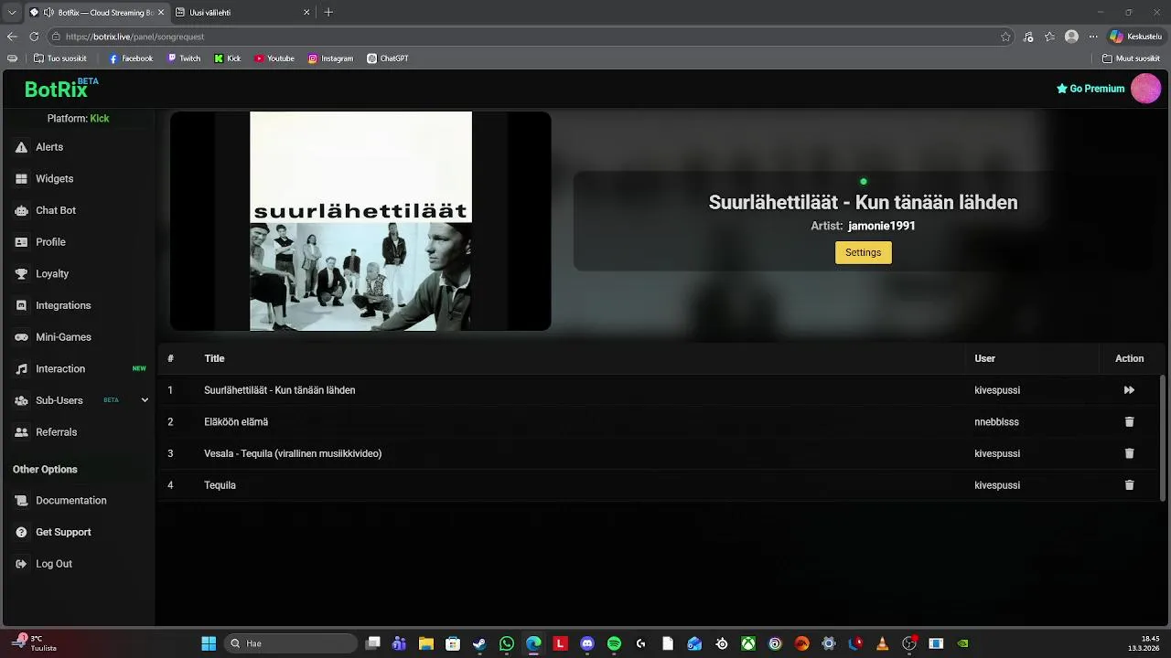The height and width of the screenshot is (658, 1171).
Task: Open Steam from the taskbar
Action: tap(479, 643)
